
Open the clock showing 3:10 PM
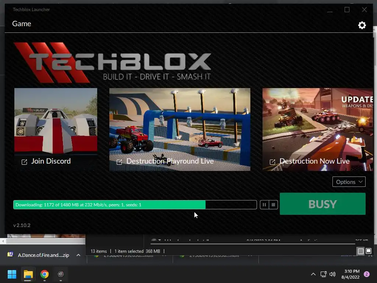coord(350,274)
